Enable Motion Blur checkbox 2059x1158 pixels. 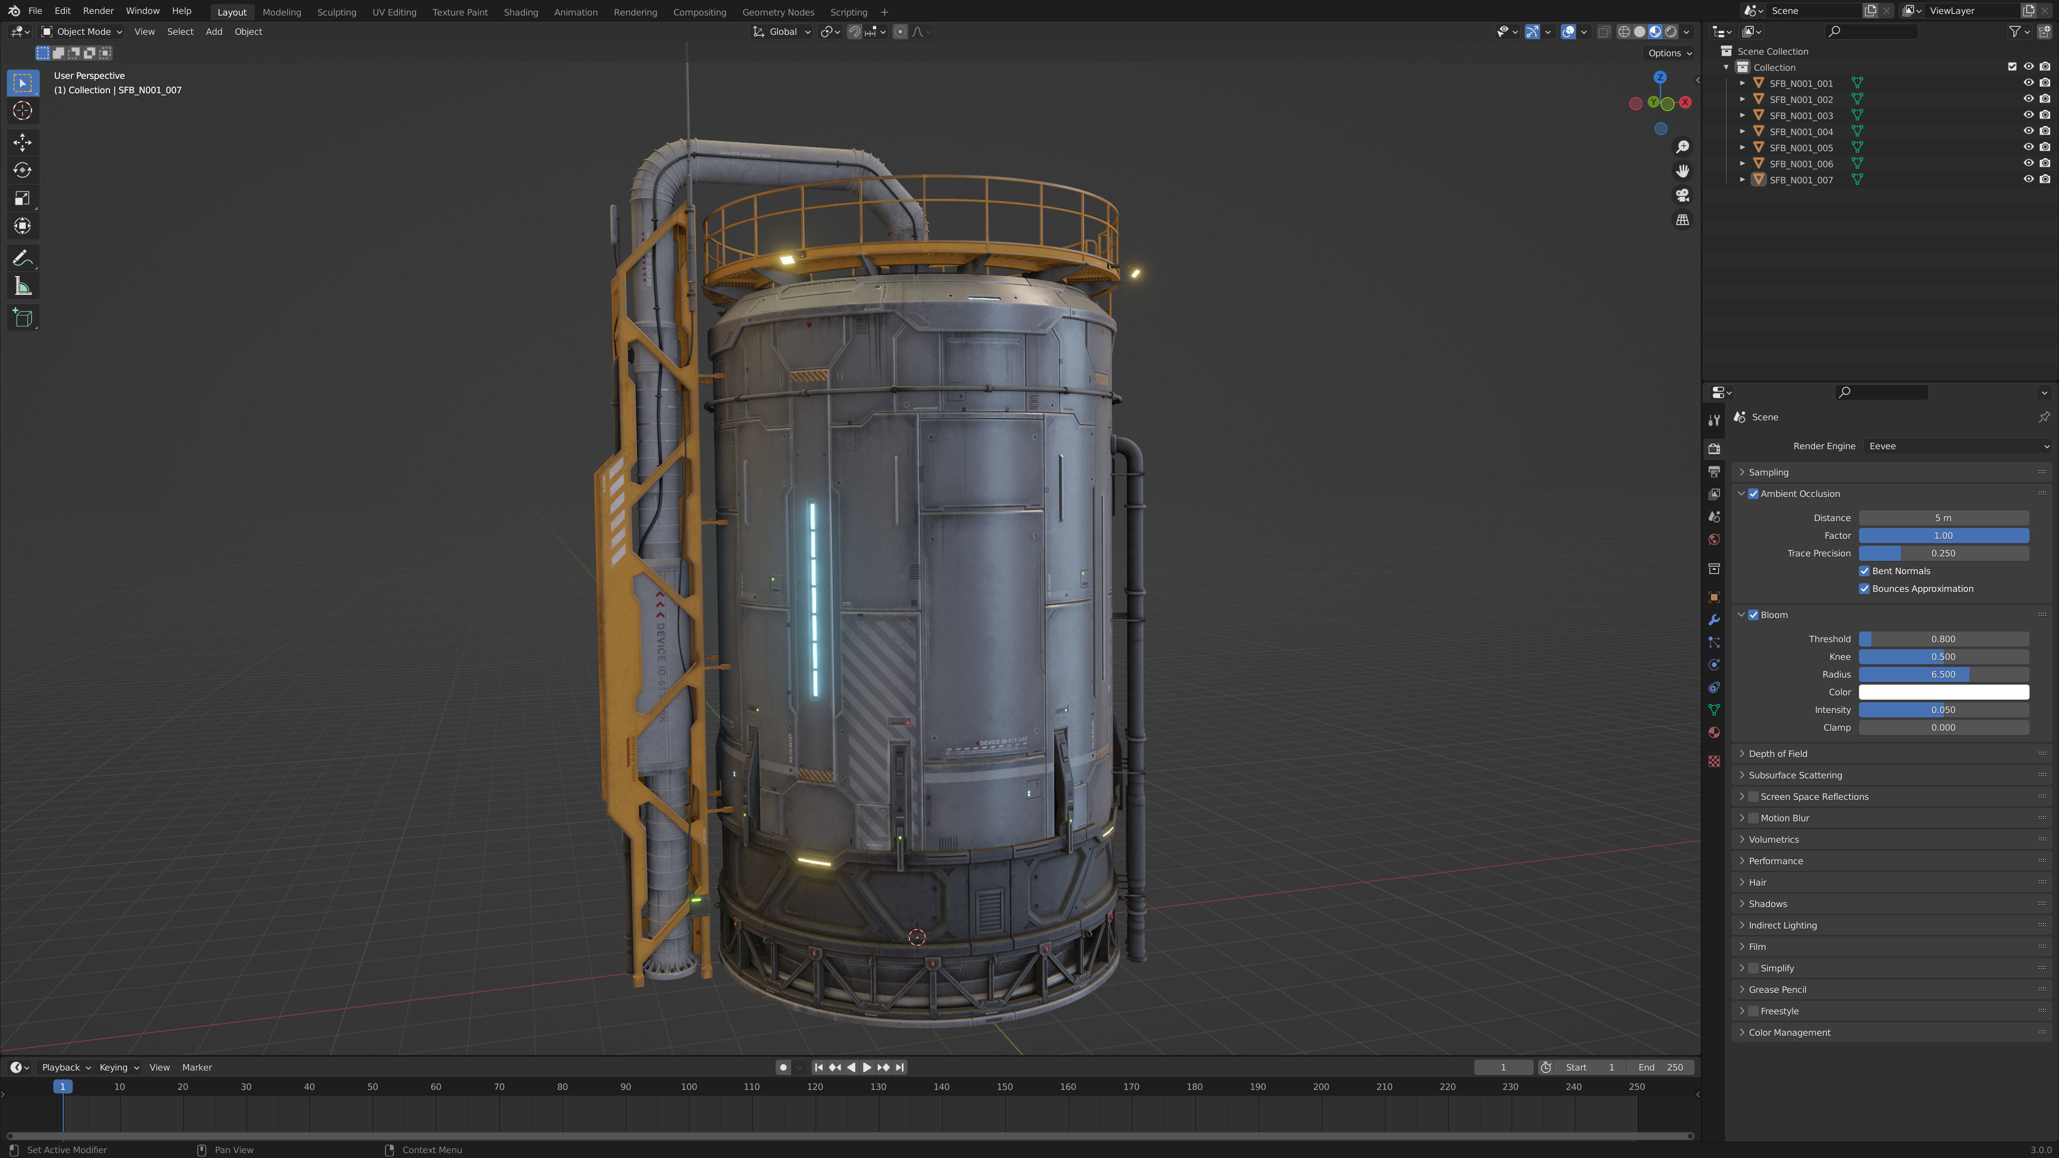pyautogui.click(x=1754, y=818)
